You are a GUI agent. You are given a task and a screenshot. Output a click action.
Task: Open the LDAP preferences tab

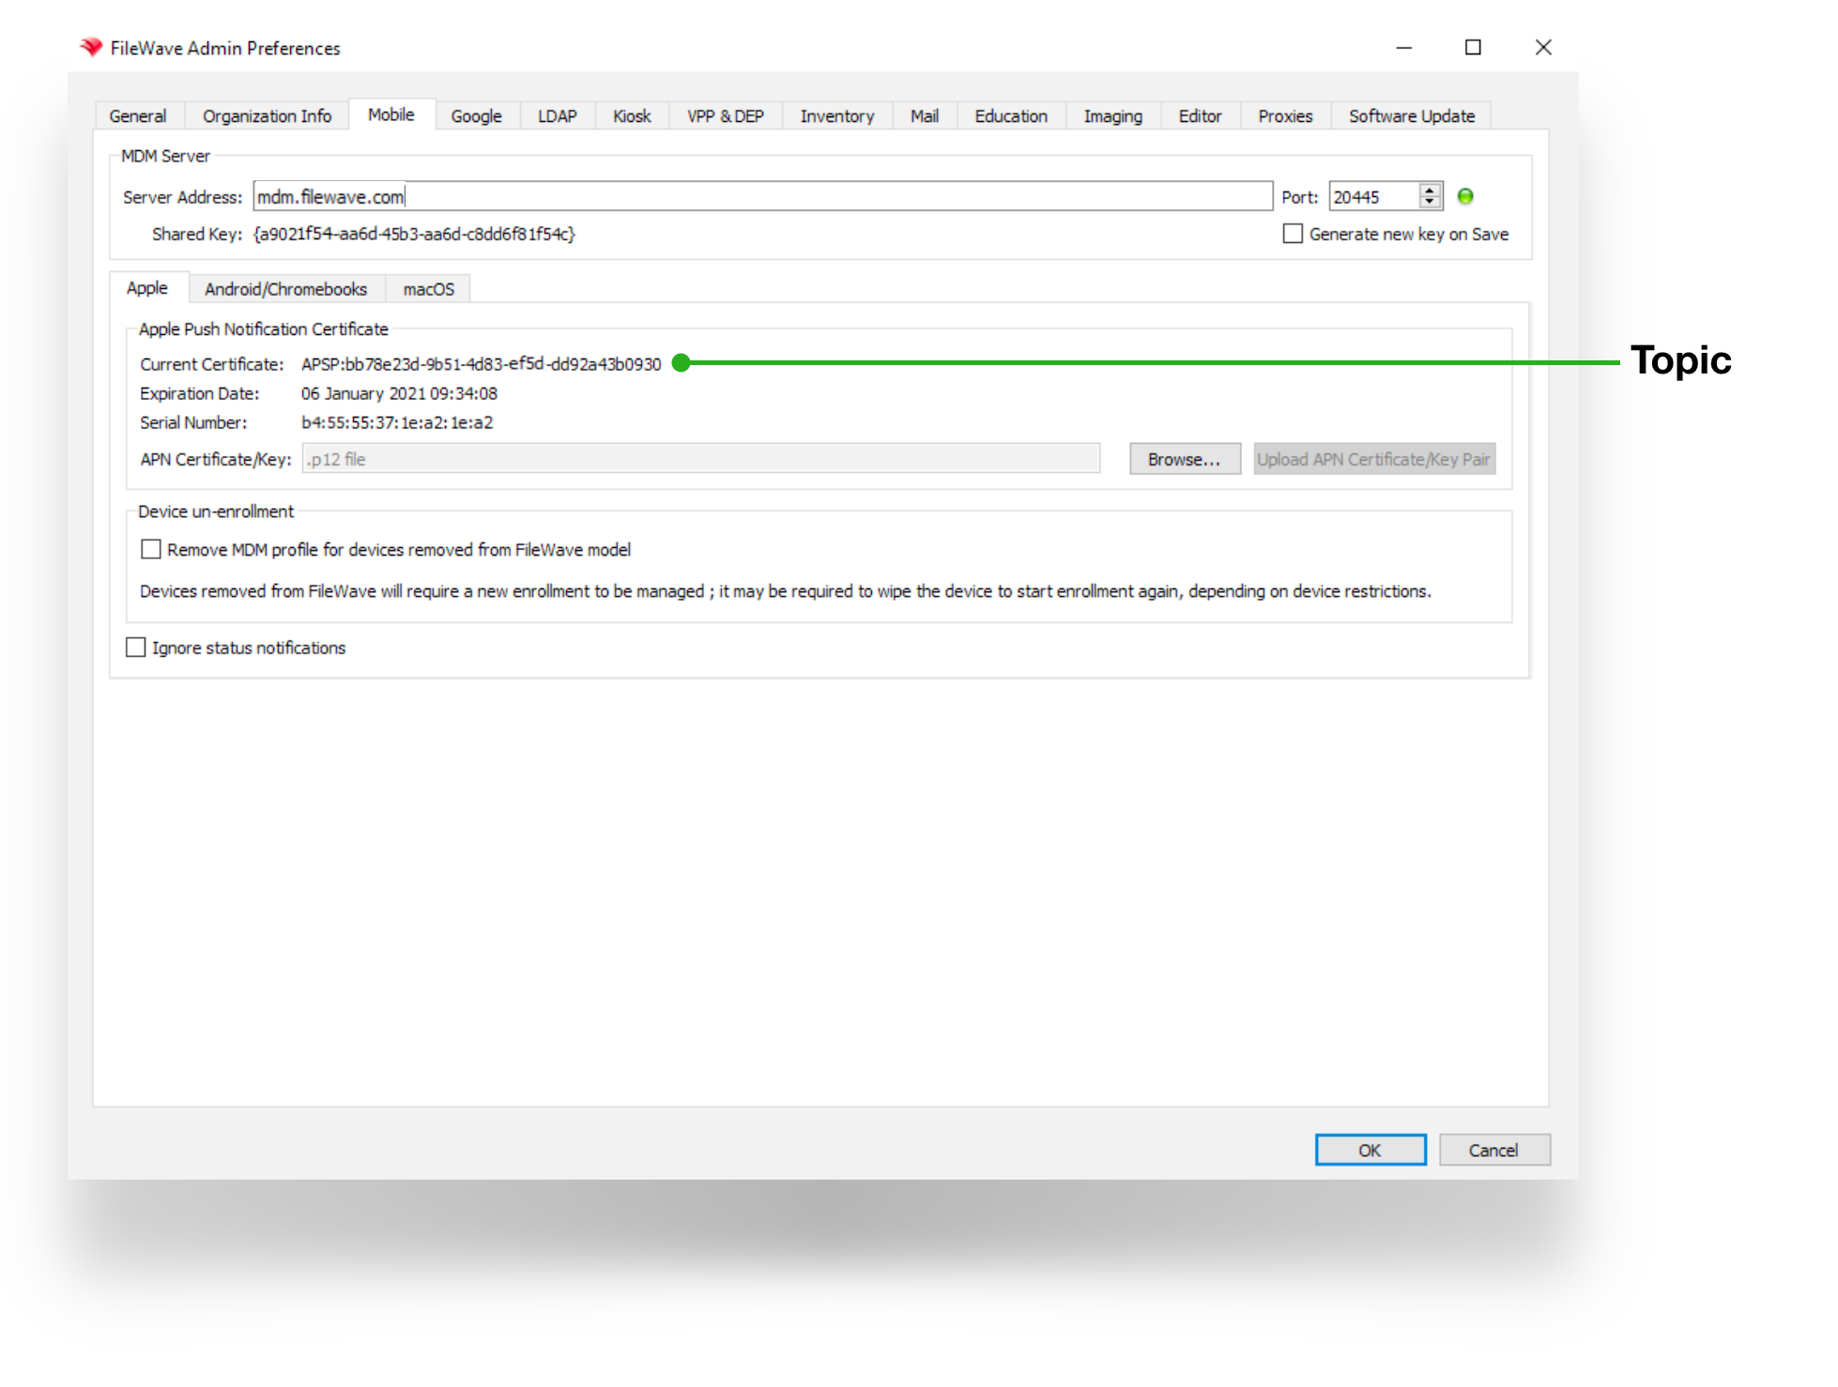pos(557,115)
